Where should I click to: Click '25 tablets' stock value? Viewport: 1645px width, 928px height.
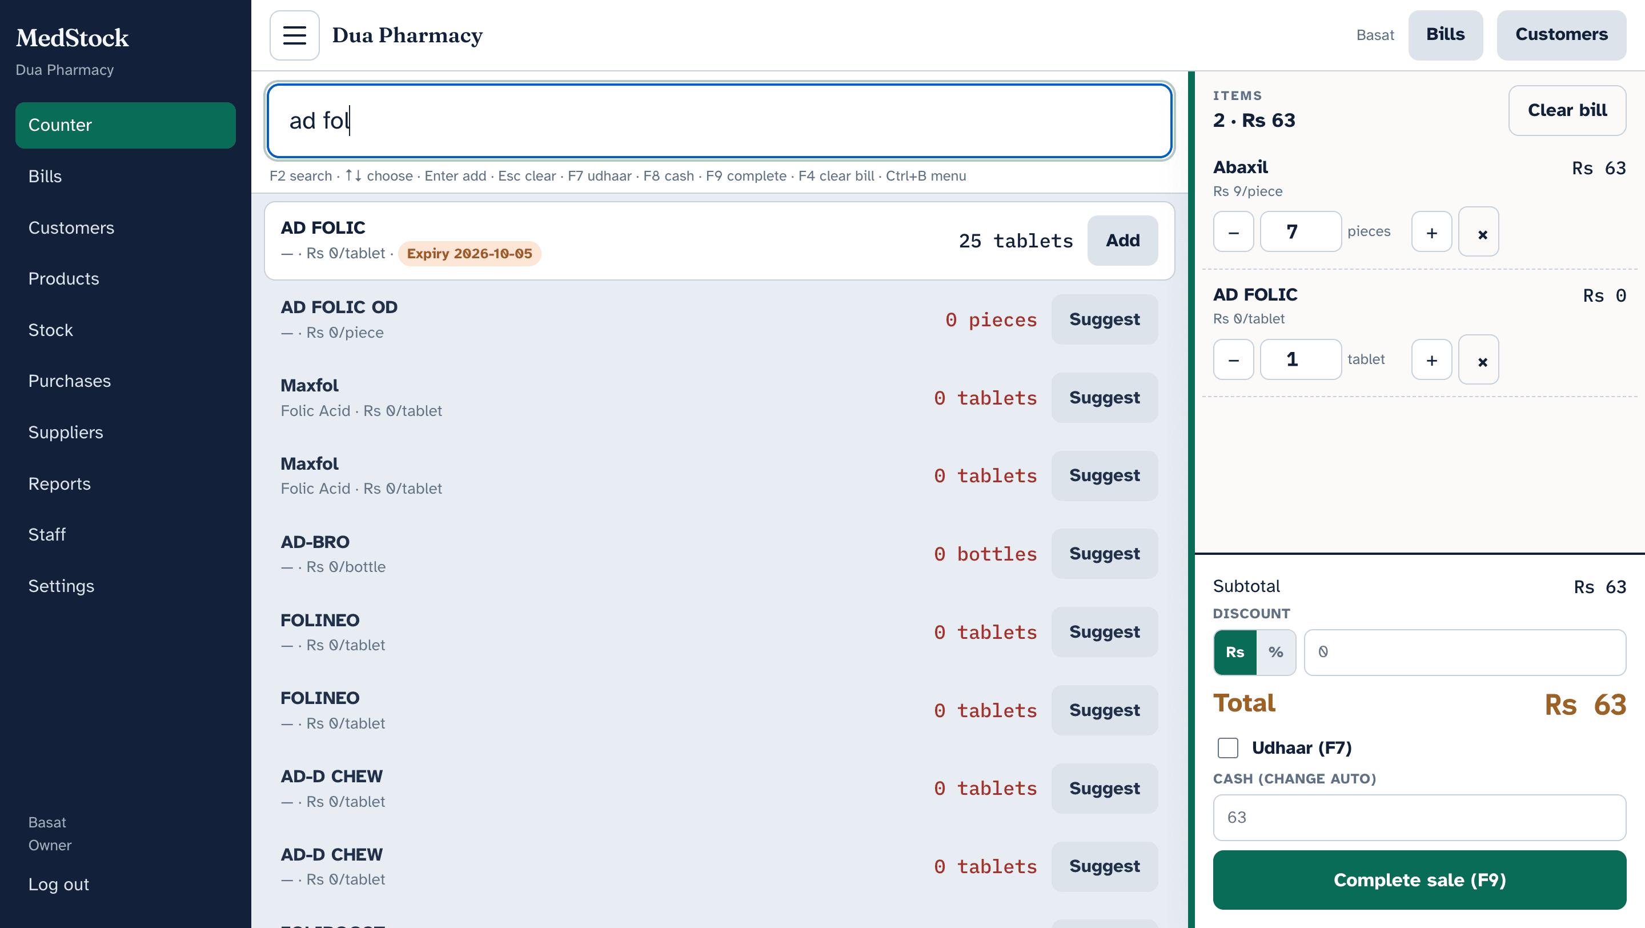(x=1016, y=241)
